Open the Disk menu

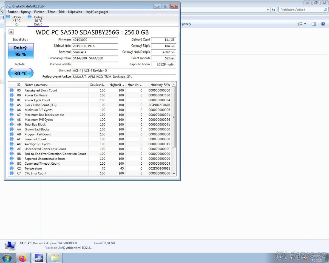(62, 12)
